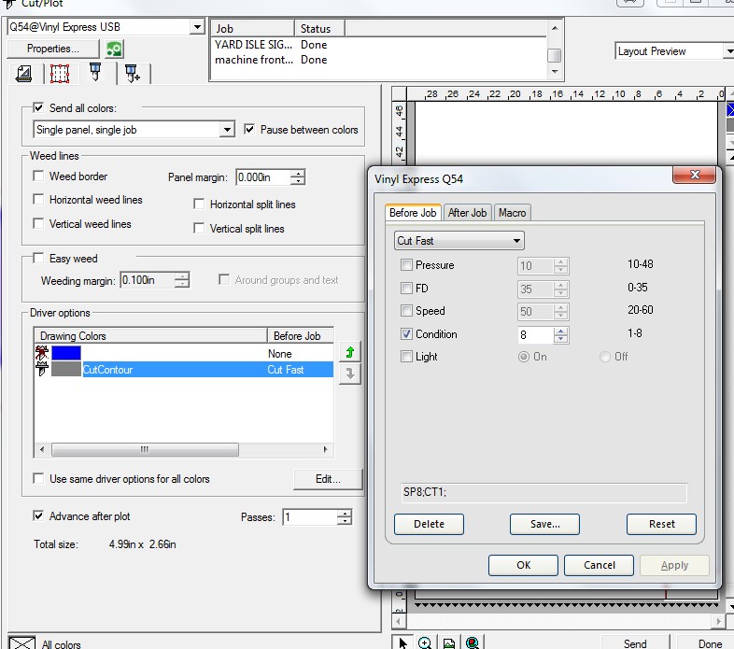The width and height of the screenshot is (734, 649).
Task: Check Horizontal split lines
Action: click(x=199, y=205)
